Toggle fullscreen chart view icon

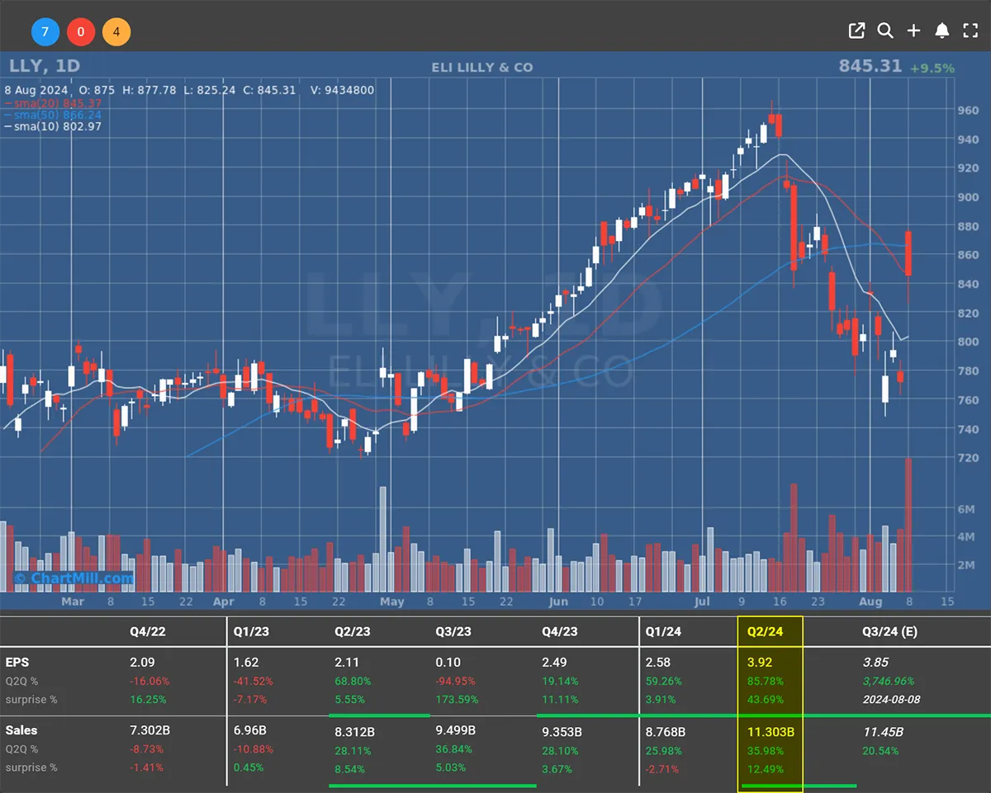click(x=970, y=31)
